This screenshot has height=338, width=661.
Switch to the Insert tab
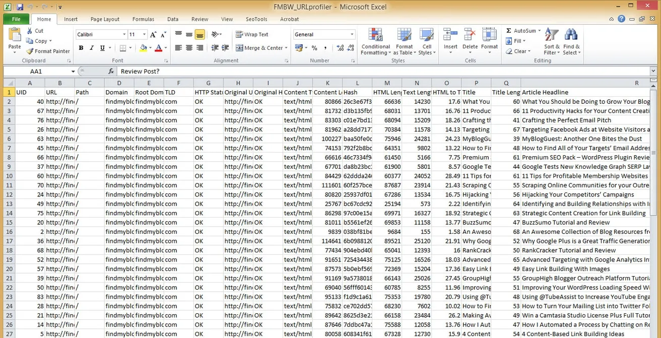(x=71, y=19)
